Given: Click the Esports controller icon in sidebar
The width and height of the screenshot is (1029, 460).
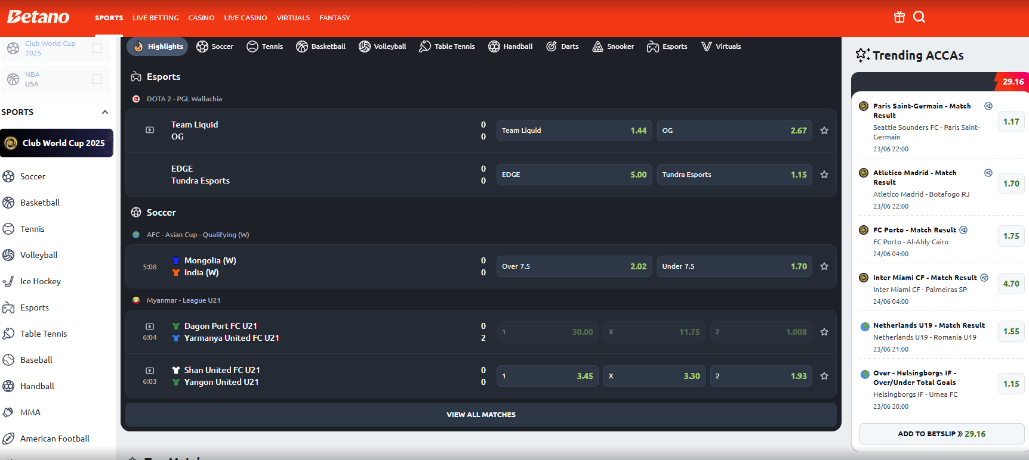Looking at the screenshot, I should pos(8,307).
